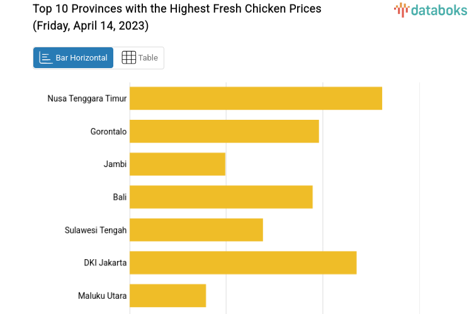Viewport: 474px width, 314px height.
Task: Select the Jambi price bar
Action: [178, 164]
